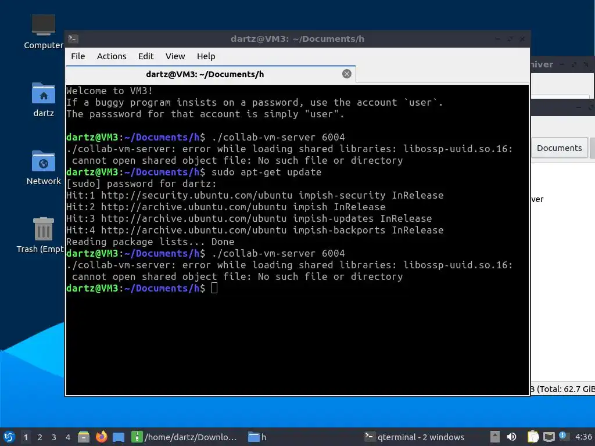Click the update notifier tray icon
595x446 pixels.
[564, 436]
